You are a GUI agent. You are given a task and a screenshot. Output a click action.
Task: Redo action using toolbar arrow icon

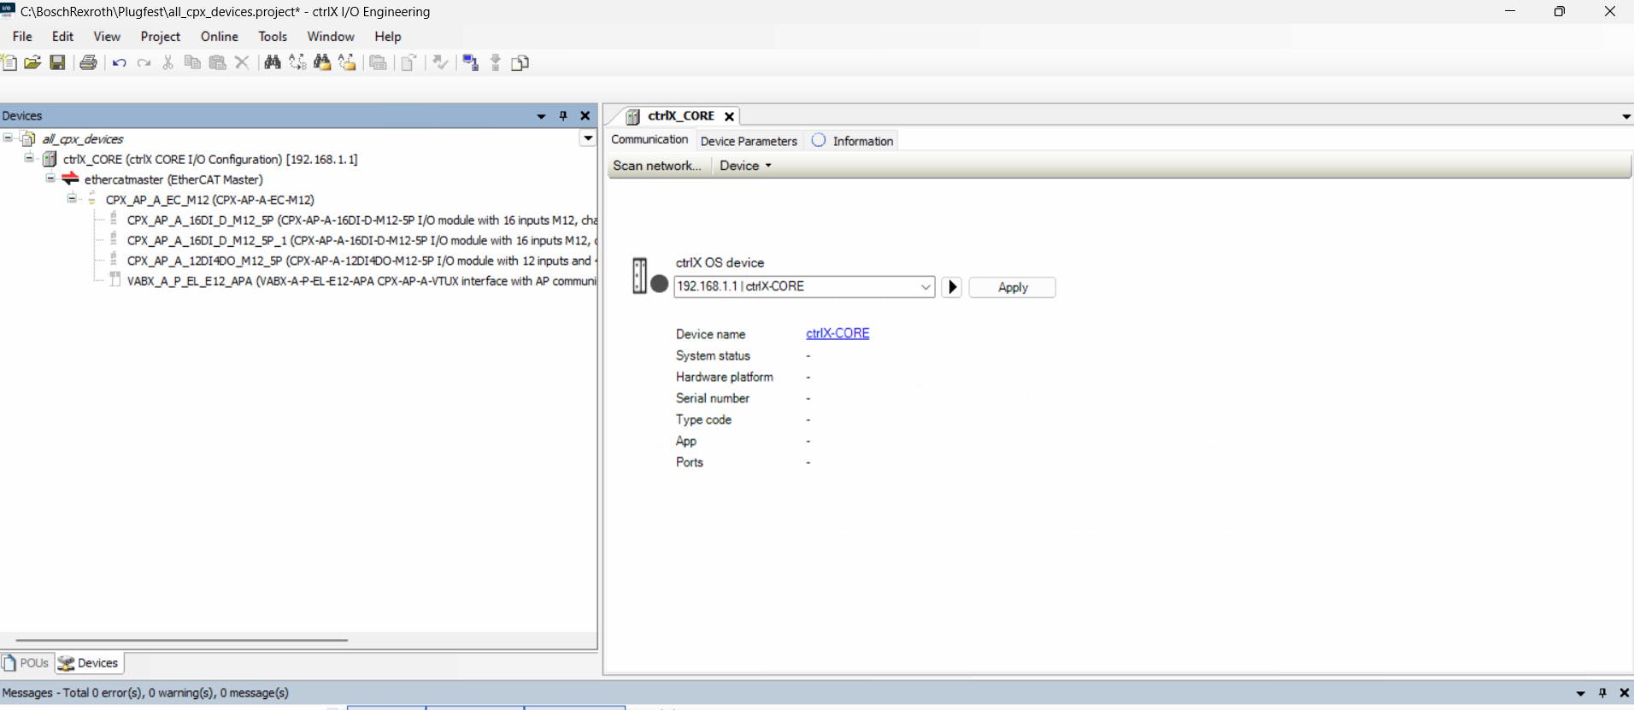144,62
